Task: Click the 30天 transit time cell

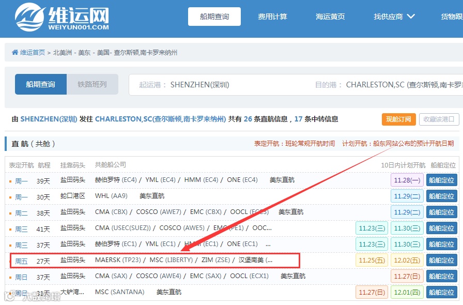Action: pos(43,197)
